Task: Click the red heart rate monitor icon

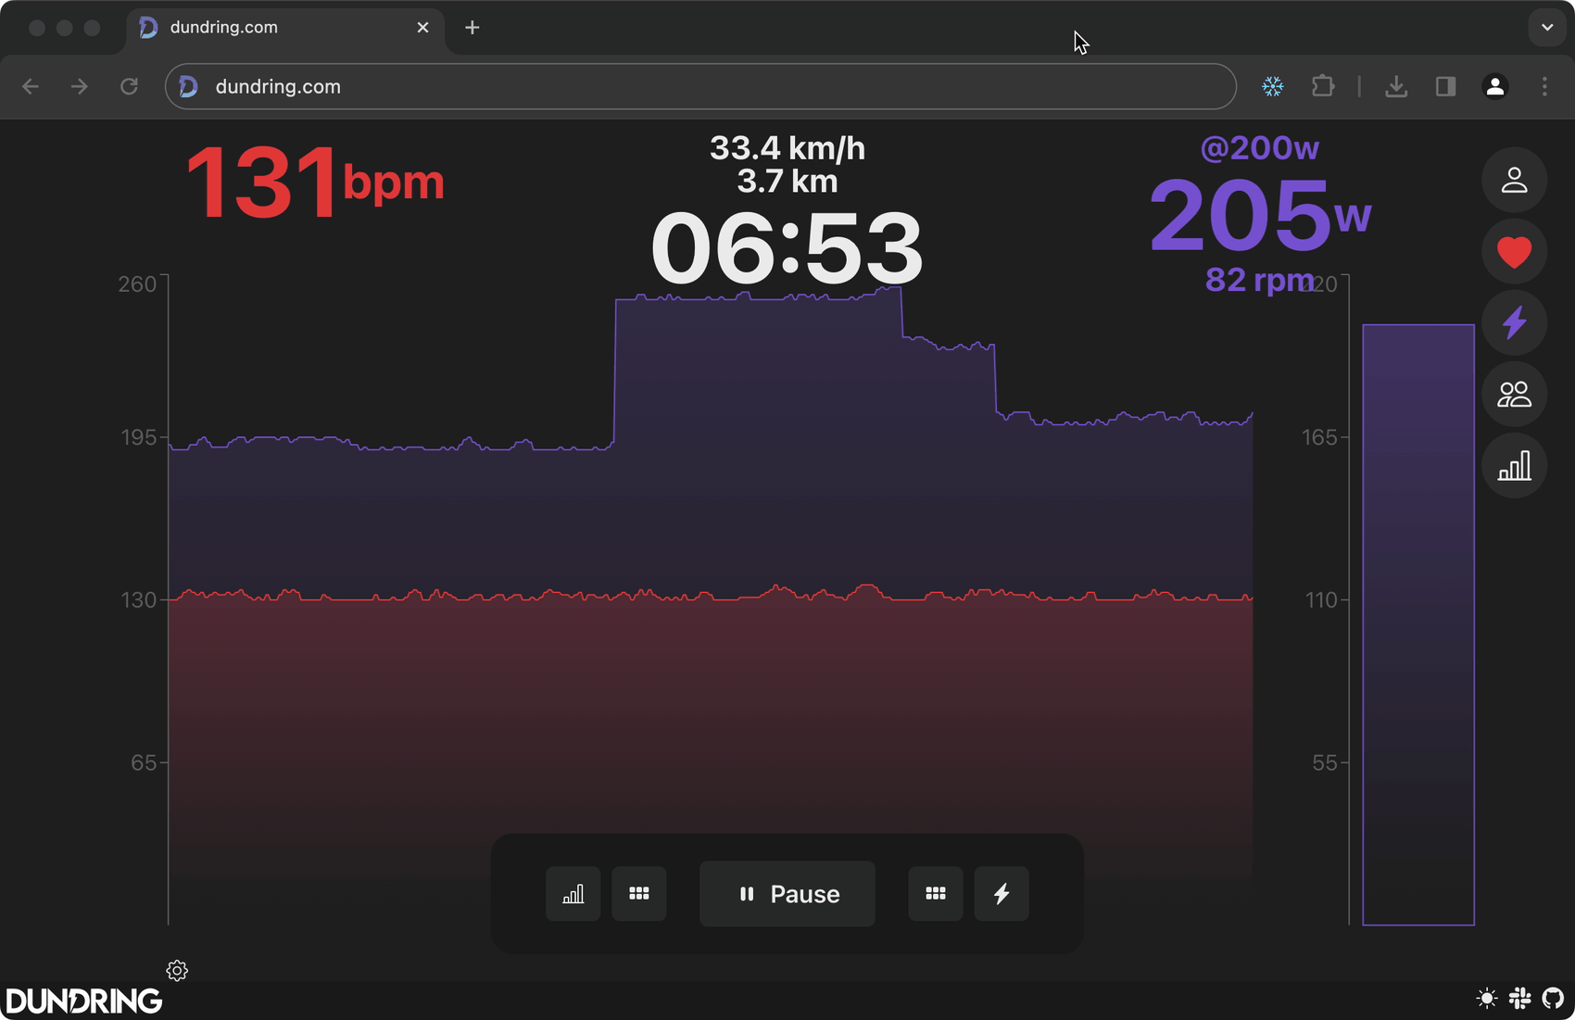Action: pyautogui.click(x=1514, y=252)
